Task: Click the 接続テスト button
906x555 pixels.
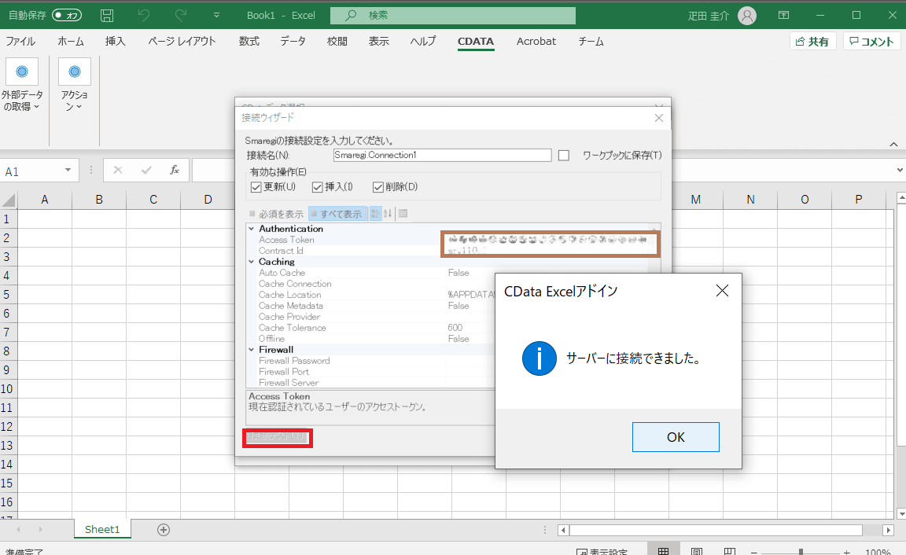Action: [278, 437]
